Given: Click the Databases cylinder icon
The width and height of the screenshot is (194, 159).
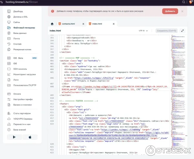Looking at the screenshot, I should pyautogui.click(x=9, y=33).
